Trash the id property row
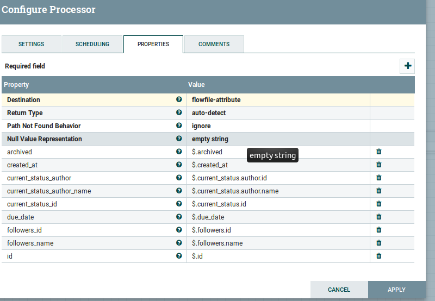The height and width of the screenshot is (301, 435). pos(379,256)
